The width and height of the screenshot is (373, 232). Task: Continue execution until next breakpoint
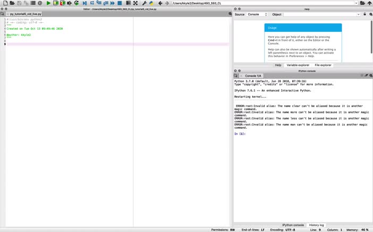(x=113, y=3)
